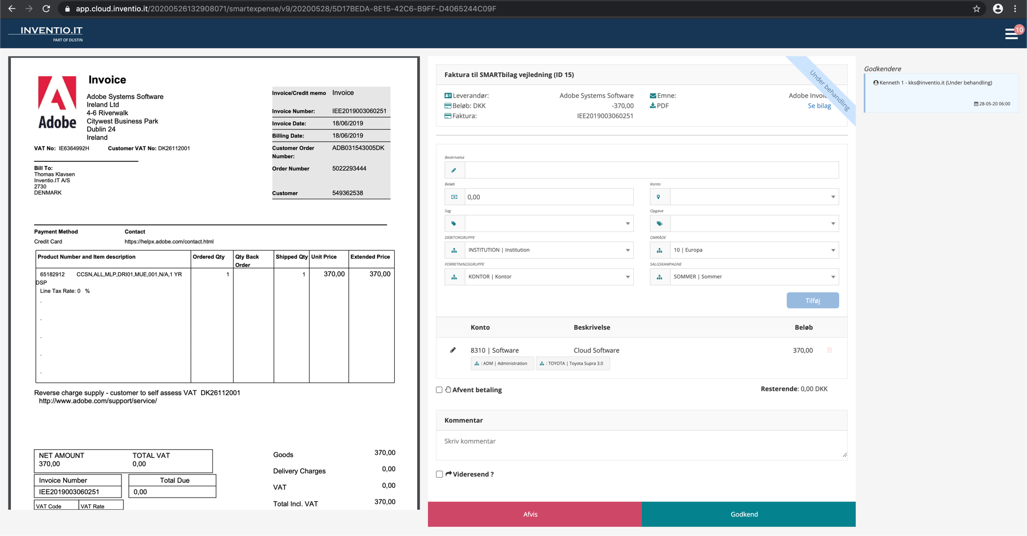Open the browser profile account icon
The image size is (1027, 536).
pyautogui.click(x=998, y=9)
